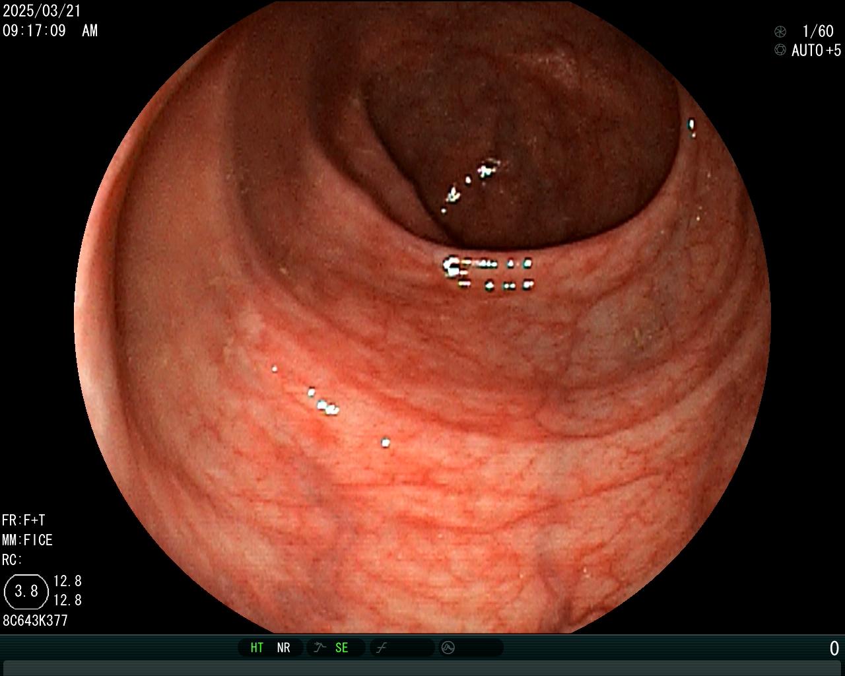Click the iris aperture icon beside AUTO +5

(x=780, y=50)
